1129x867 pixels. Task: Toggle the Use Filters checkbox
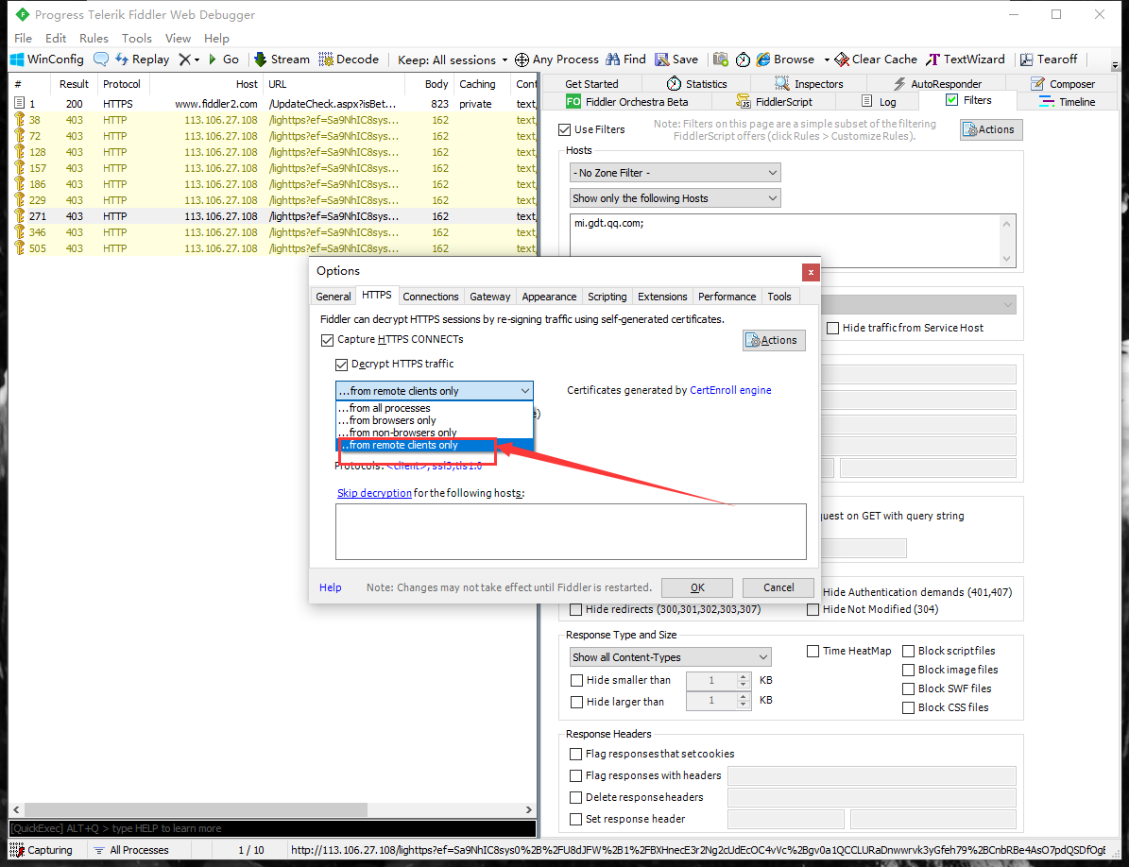(x=565, y=130)
